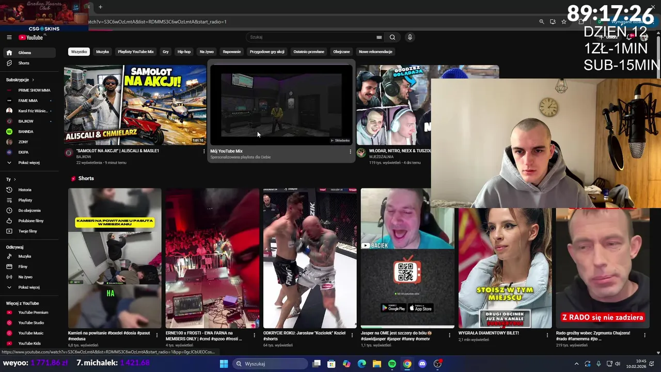Bookmark this page with the star icon

coord(564,22)
